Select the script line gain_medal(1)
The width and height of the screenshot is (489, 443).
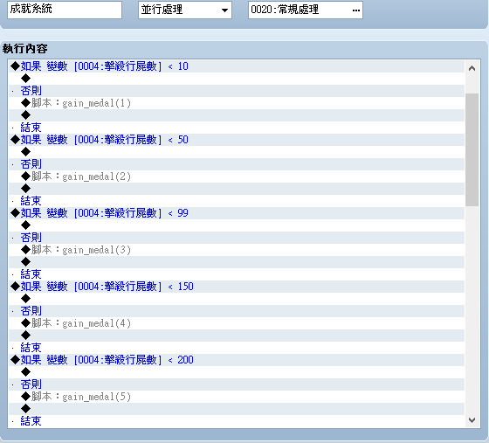(237, 103)
